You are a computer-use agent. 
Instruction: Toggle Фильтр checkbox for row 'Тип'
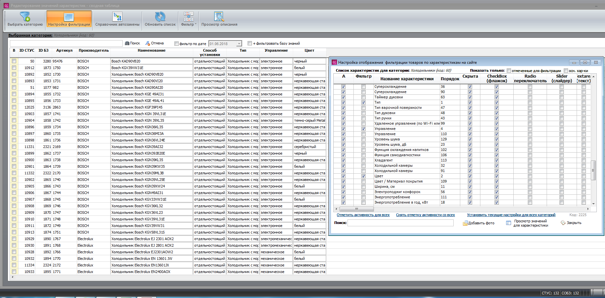[x=363, y=102]
